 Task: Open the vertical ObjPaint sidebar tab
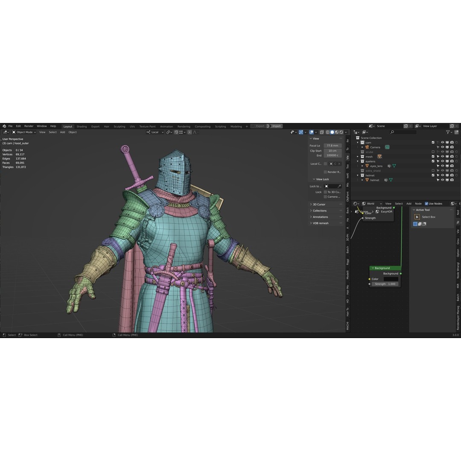(x=347, y=196)
